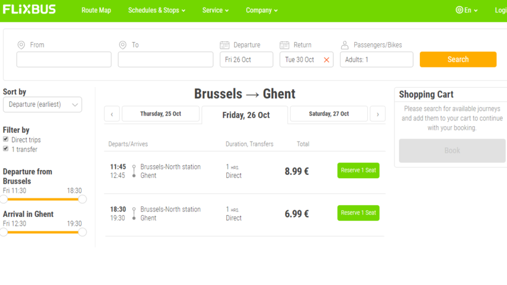Screen dimensions: 507x285
Task: Click the Return calendar icon
Action: click(x=284, y=45)
